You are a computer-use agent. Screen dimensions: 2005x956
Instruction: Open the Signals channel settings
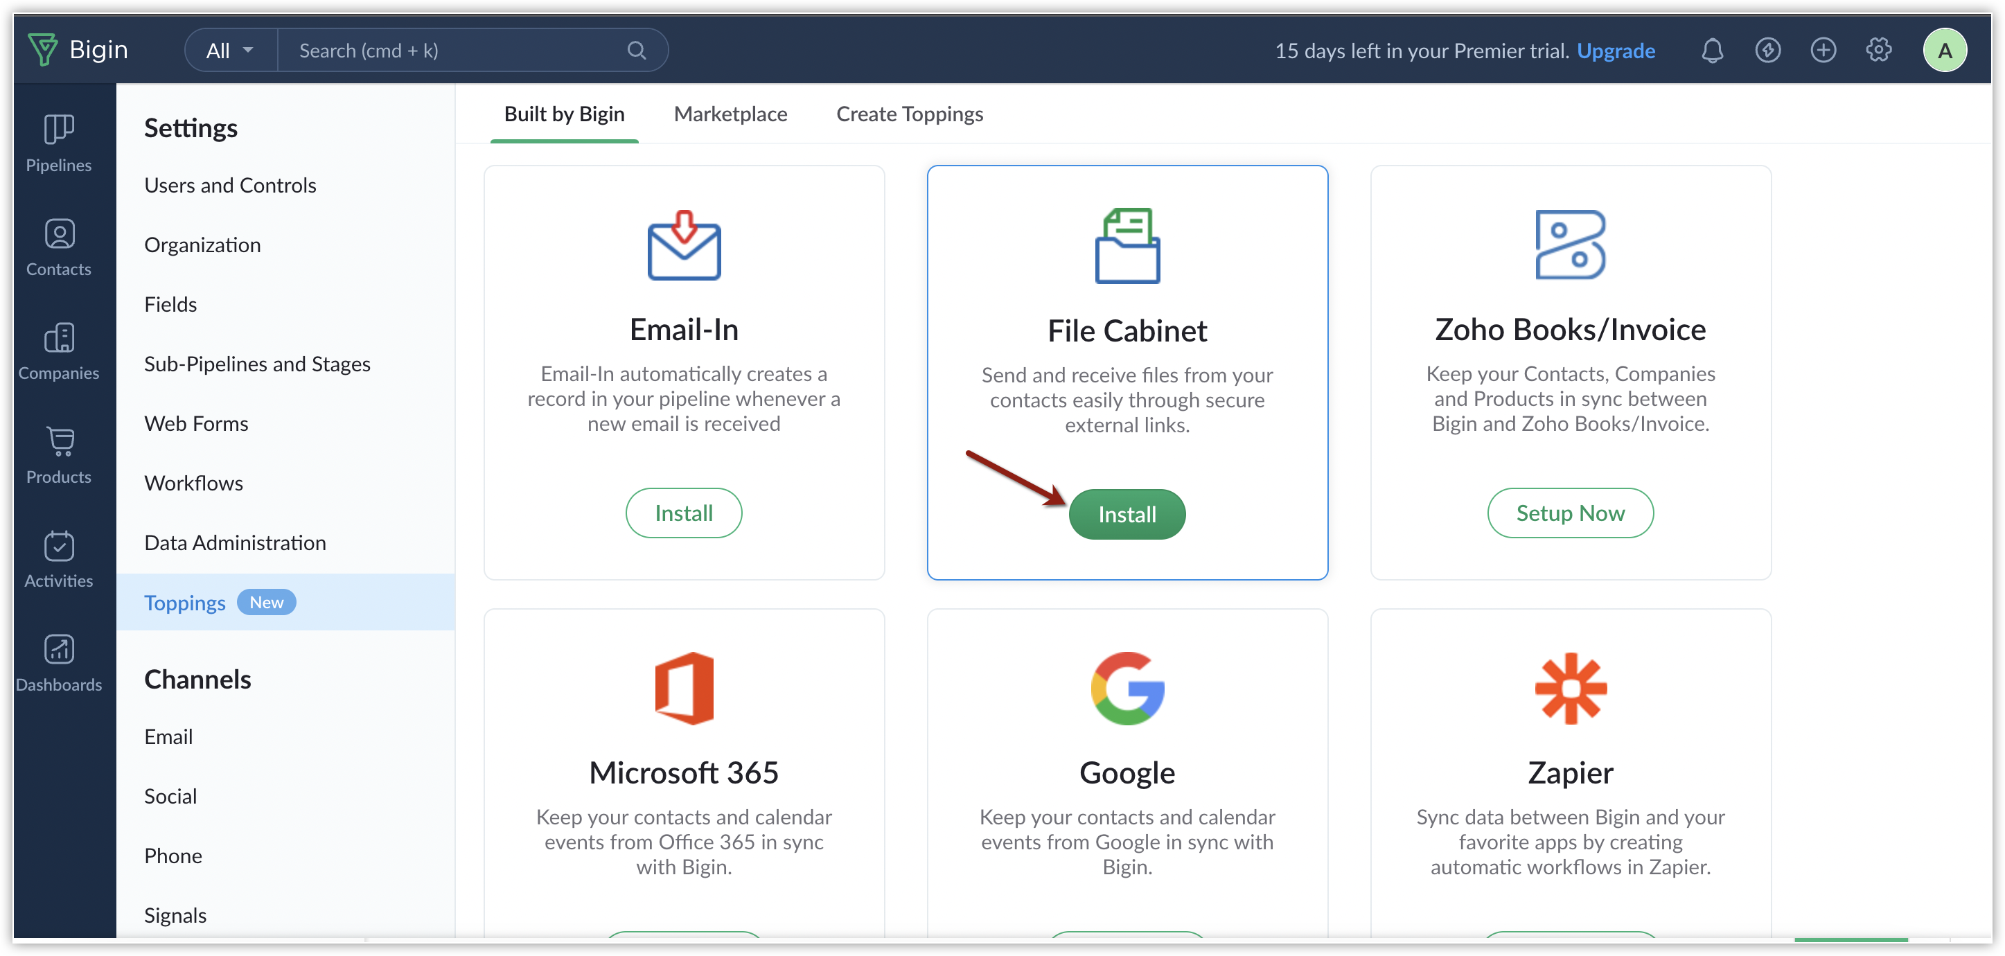(x=175, y=916)
